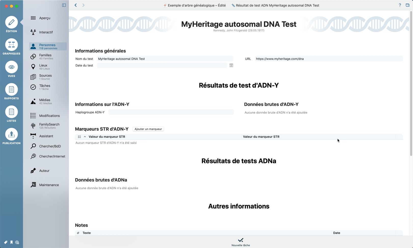Select Personnes in sidebar

pyautogui.click(x=48, y=46)
